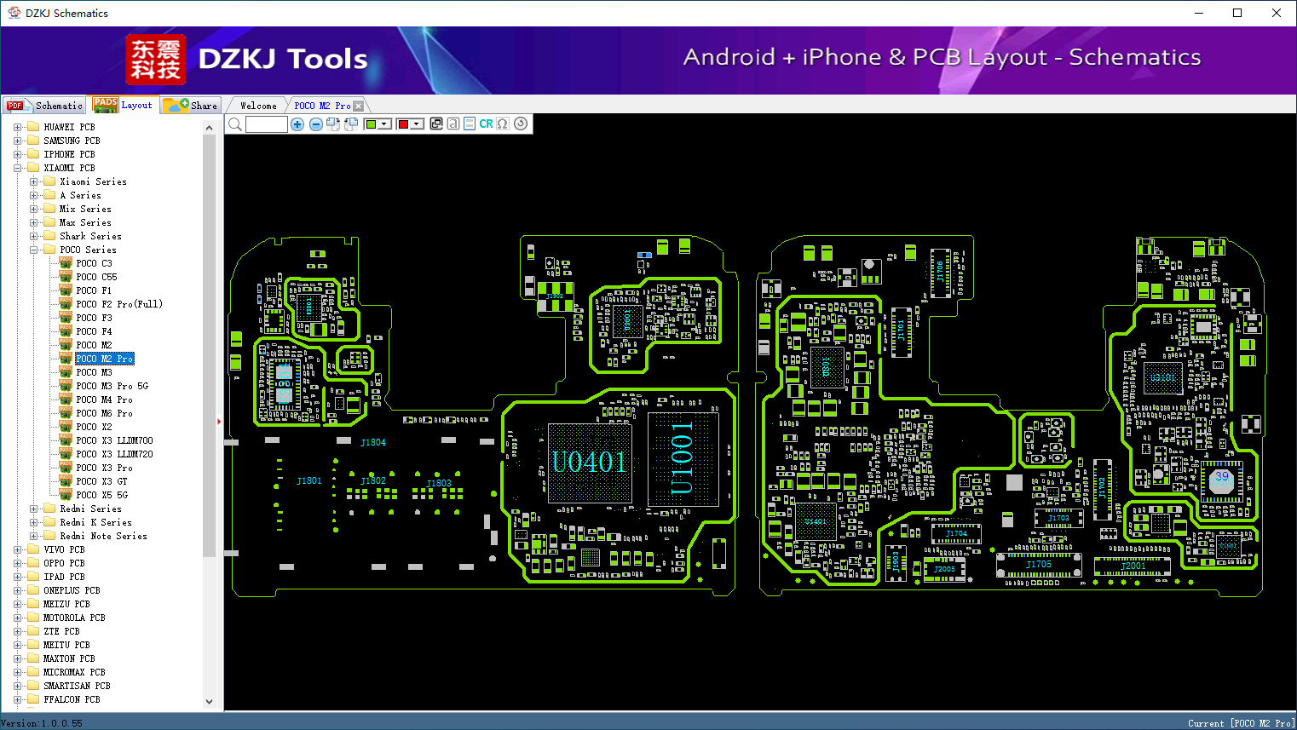Screen dimensions: 1297x730
Task: Expand the IPHONE PCB folder
Action: (x=17, y=154)
